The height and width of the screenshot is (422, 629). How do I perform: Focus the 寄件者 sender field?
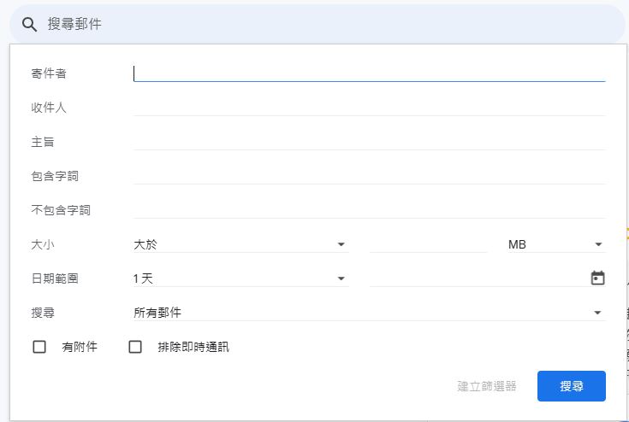[x=369, y=73]
